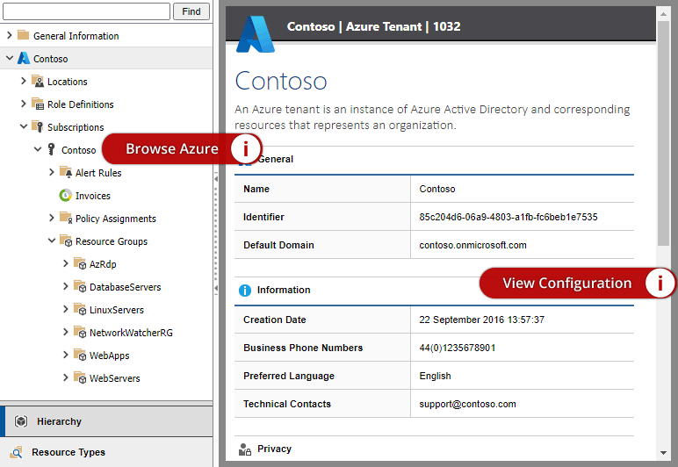This screenshot has height=467, width=678.
Task: Click the Resource Groups cube folder icon
Action: 66,241
